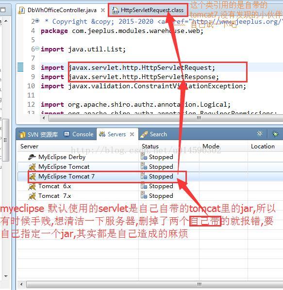Click the Tomcat 7.x cat icon
The height and width of the screenshot is (290, 283).
coord(33,196)
